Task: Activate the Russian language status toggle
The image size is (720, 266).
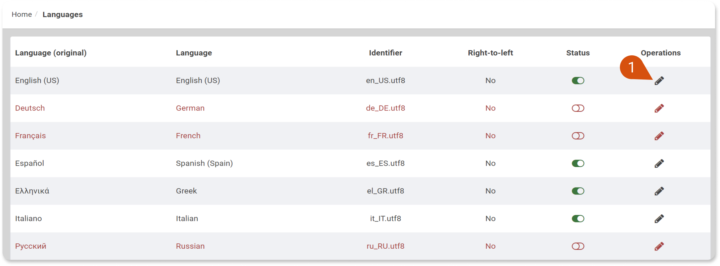Action: point(578,246)
